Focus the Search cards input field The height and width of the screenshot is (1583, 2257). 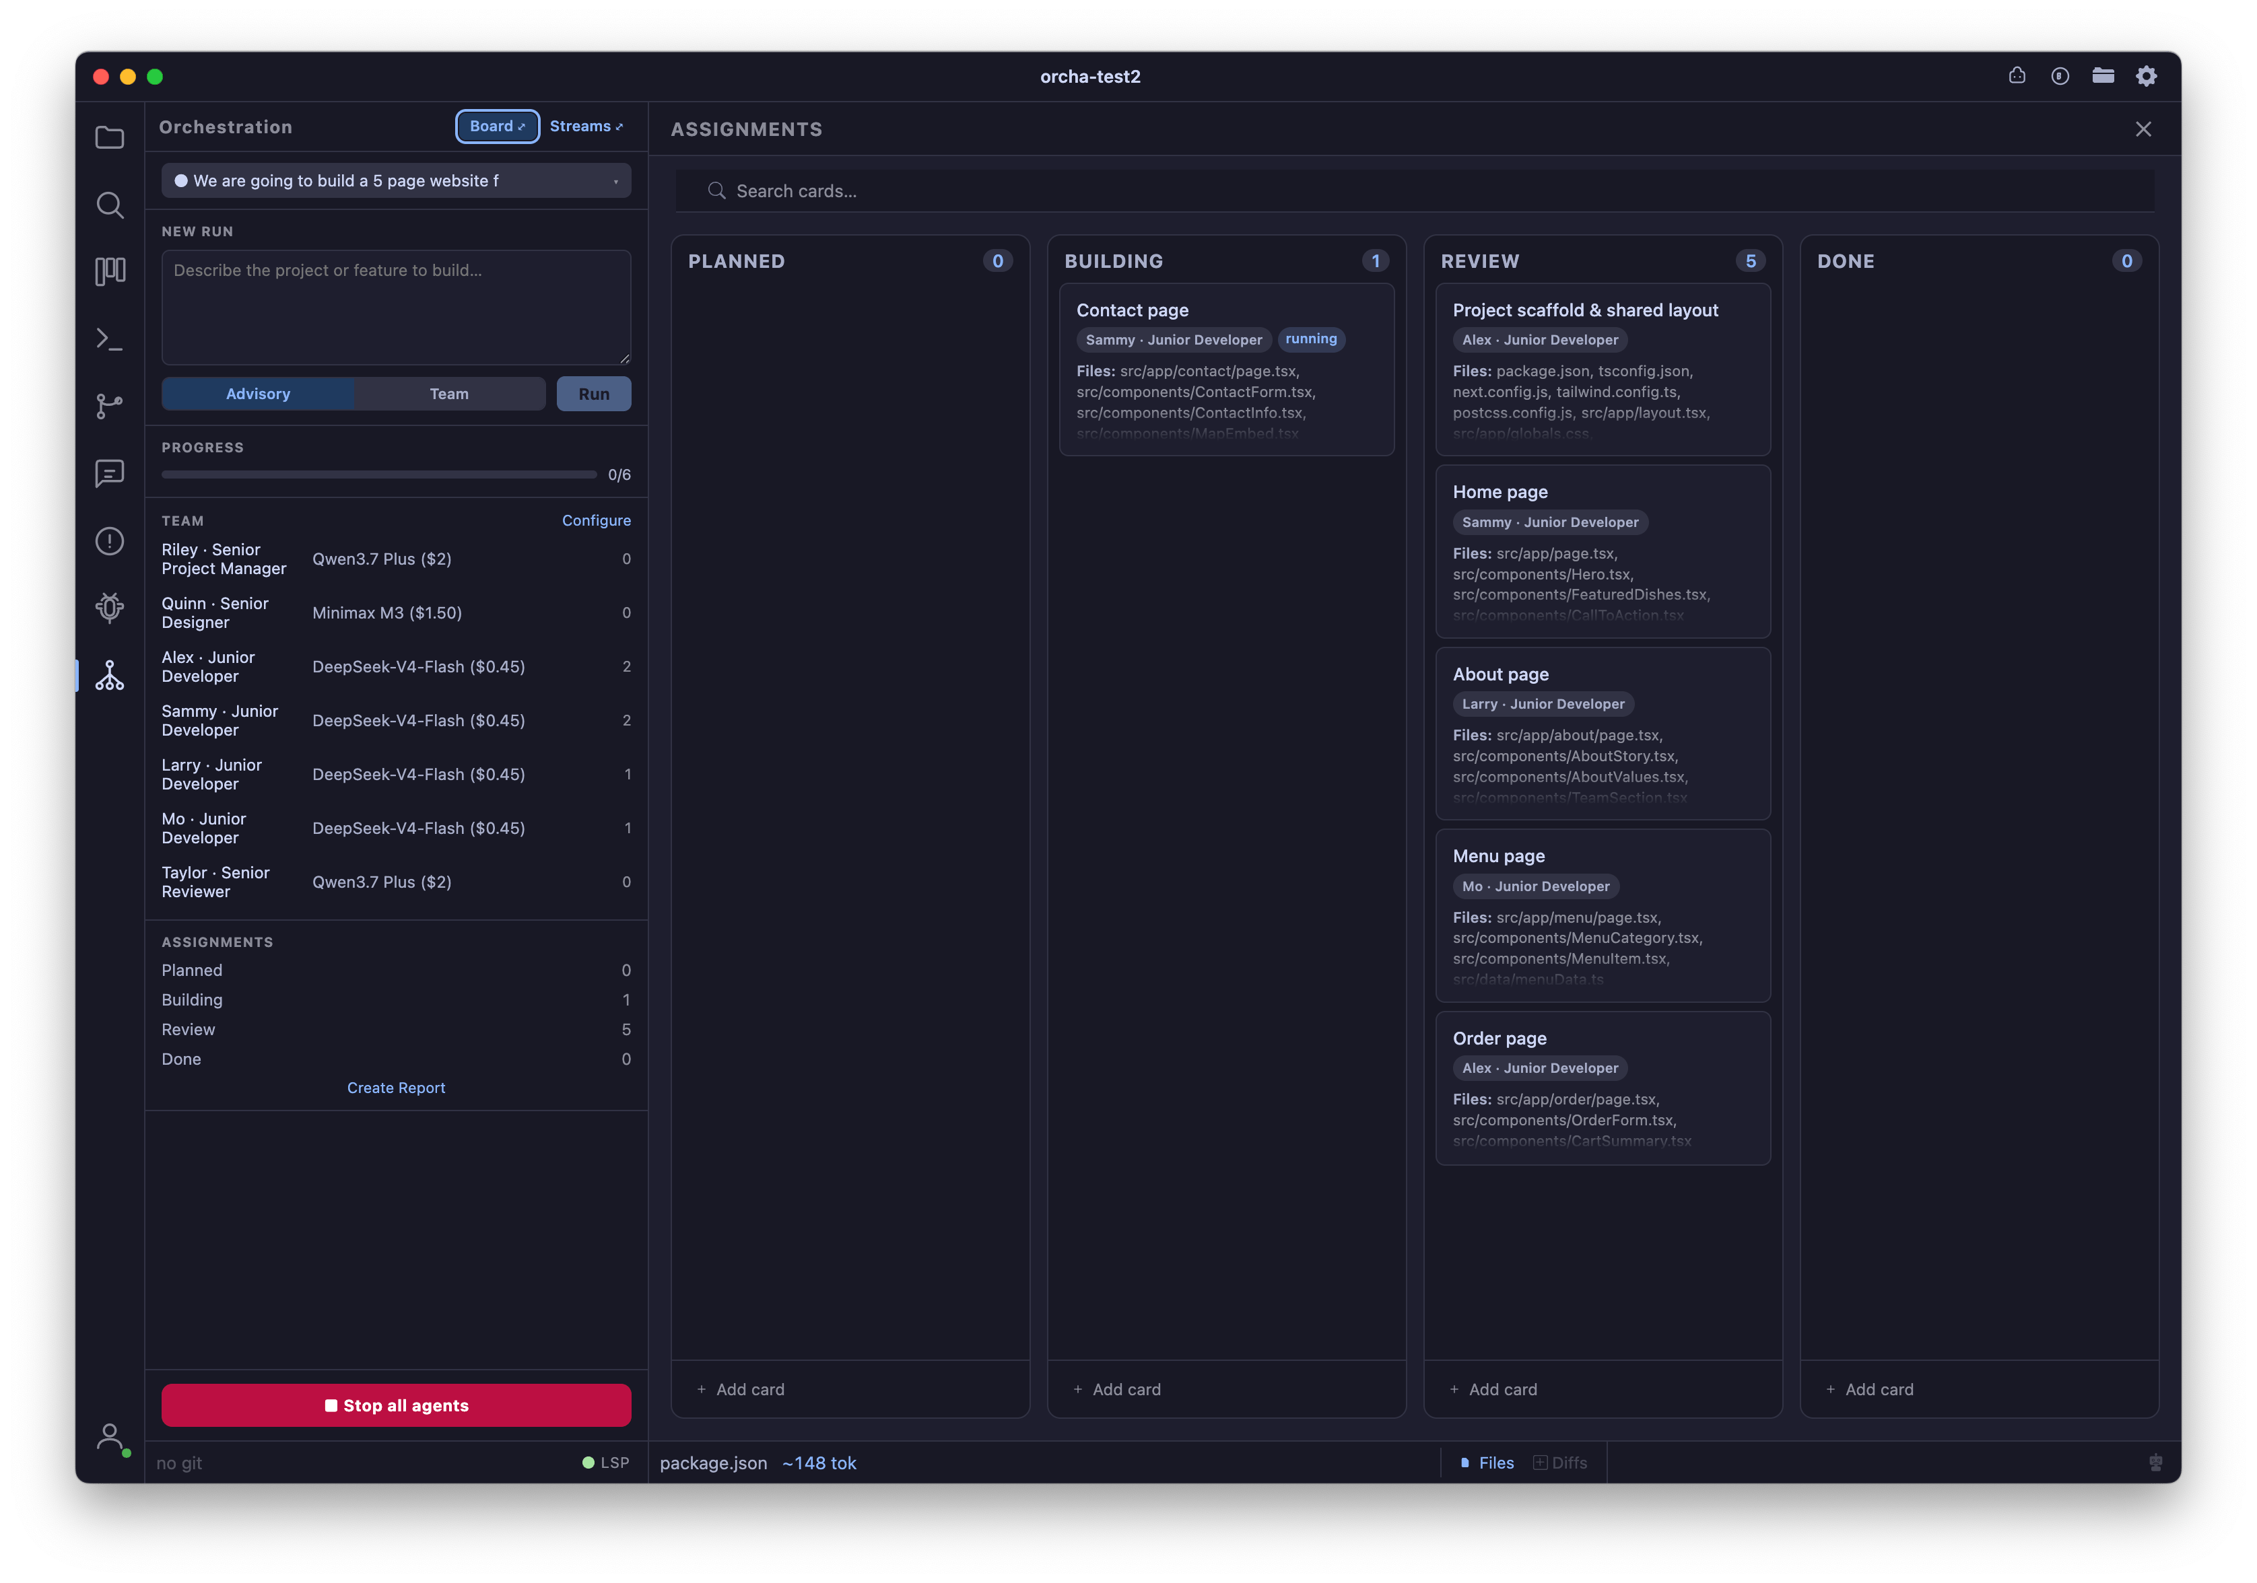[1415, 190]
